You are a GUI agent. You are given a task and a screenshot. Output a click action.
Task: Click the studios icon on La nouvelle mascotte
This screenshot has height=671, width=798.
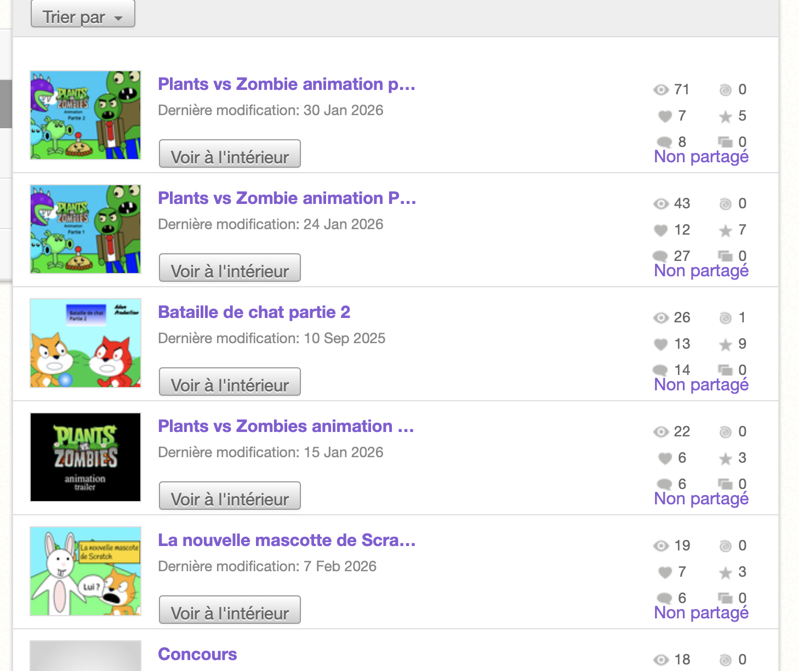(x=725, y=598)
